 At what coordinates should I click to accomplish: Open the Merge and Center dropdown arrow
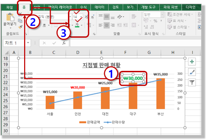pyautogui.click(x=138, y=25)
